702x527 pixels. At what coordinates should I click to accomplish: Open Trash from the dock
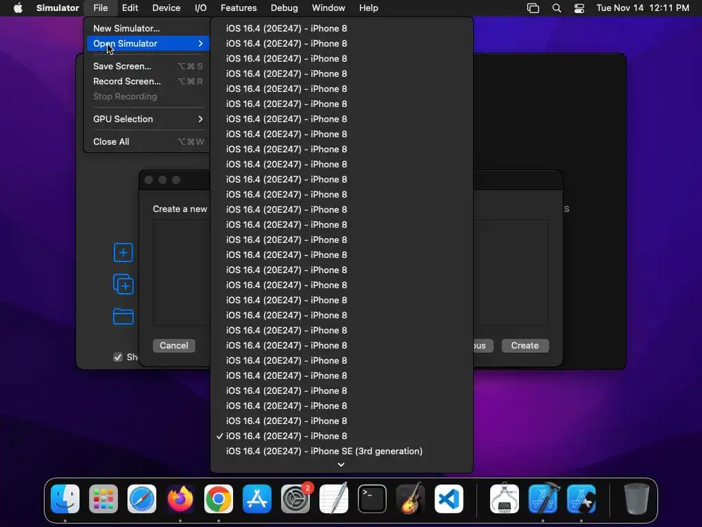click(637, 499)
